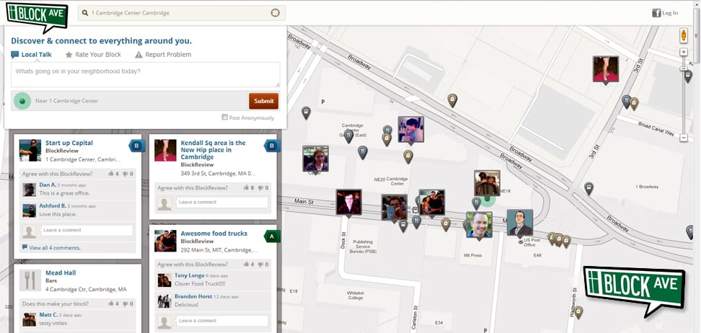Switch to the Rate Your Block tab
The width and height of the screenshot is (701, 333).
coord(92,55)
